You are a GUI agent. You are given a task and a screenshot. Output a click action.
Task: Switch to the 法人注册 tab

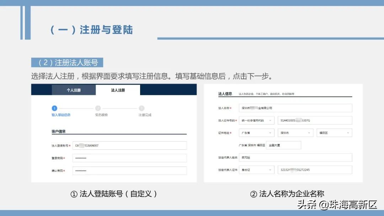(x=118, y=90)
